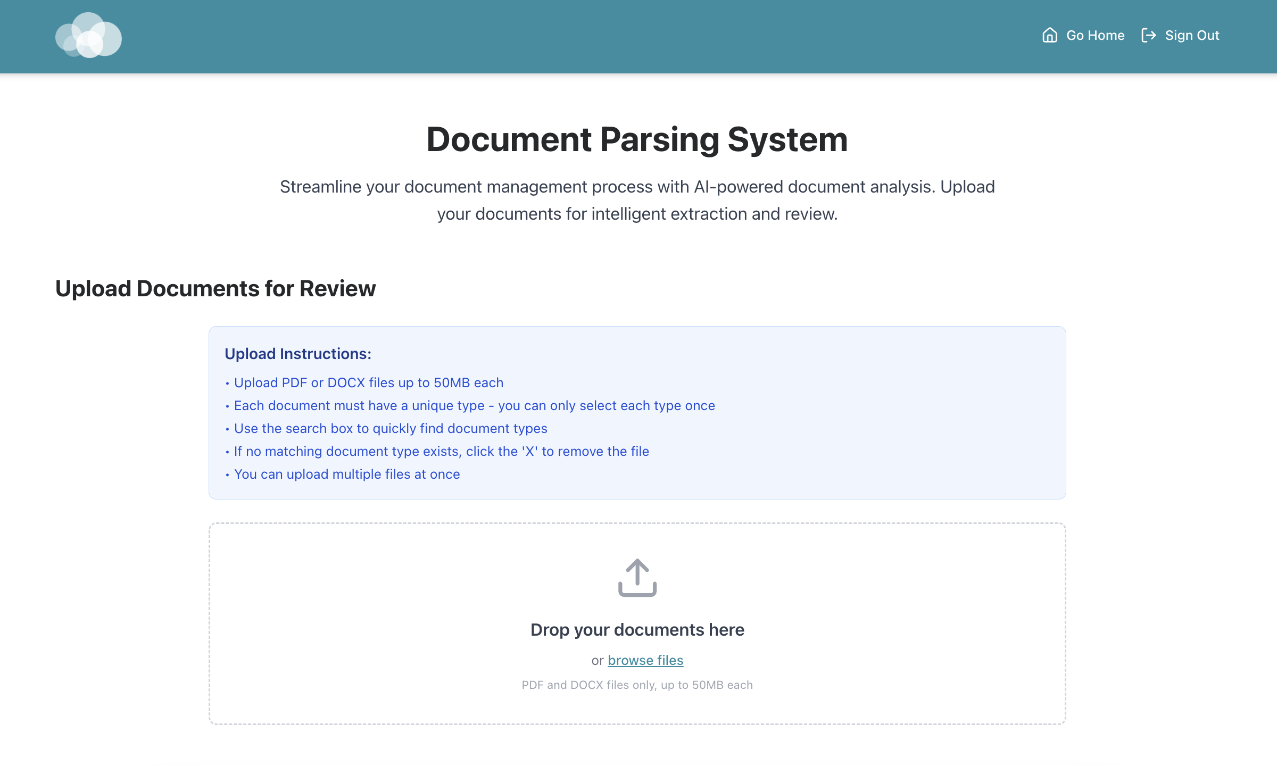Open the browse files link
1277x766 pixels.
point(645,660)
